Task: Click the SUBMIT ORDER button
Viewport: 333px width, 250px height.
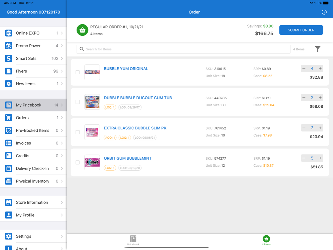Action: coord(301,30)
